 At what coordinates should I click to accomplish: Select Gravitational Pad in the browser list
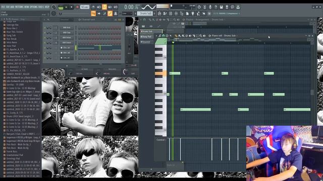point(15,155)
